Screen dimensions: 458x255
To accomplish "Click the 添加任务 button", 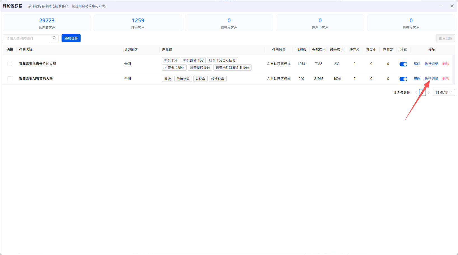I will pos(71,38).
